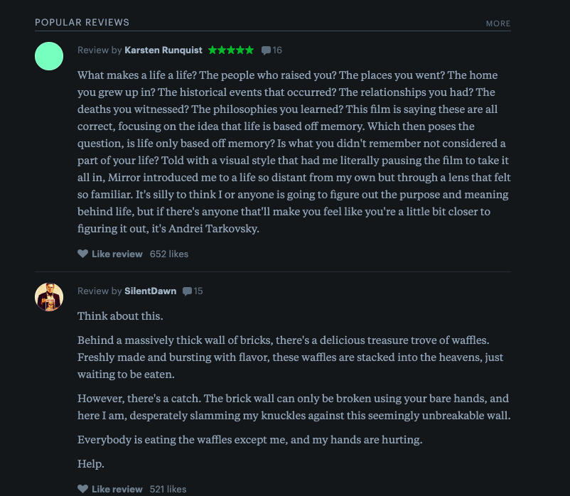The height and width of the screenshot is (496, 570).
Task: Like SilentDawn's review using Like review text
Action: [x=117, y=489]
